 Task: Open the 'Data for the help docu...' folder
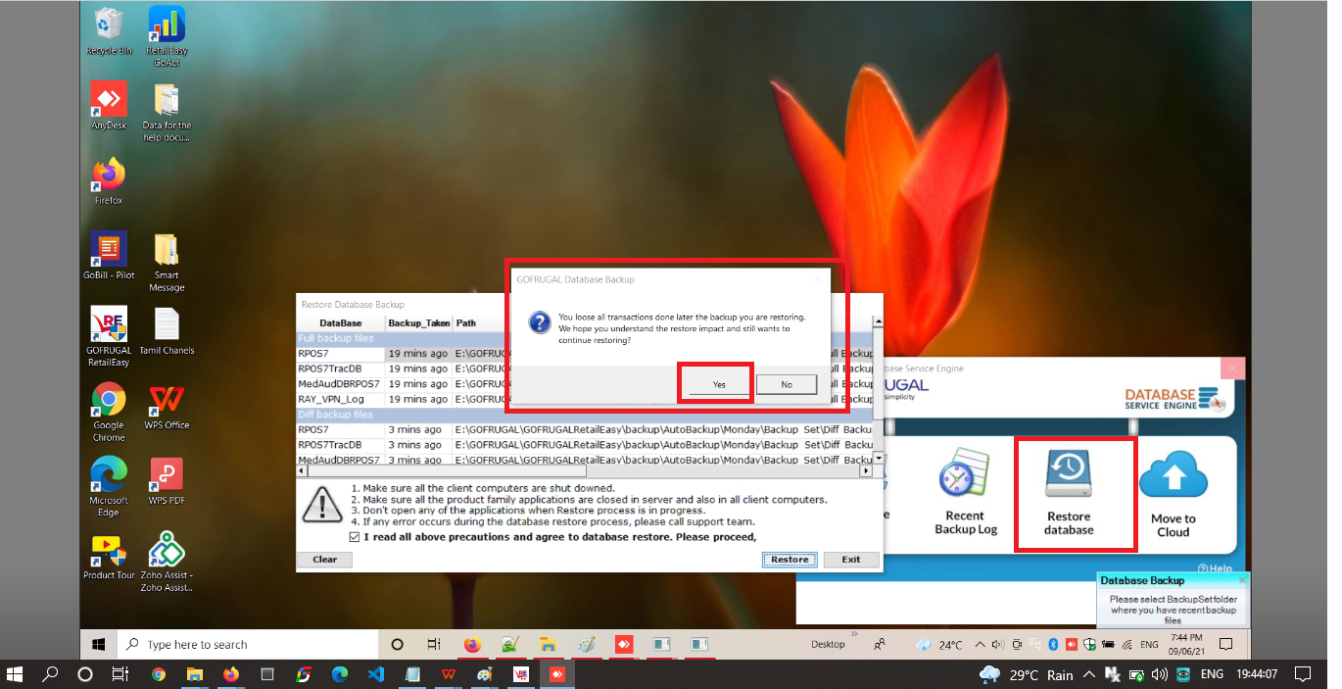tap(167, 113)
